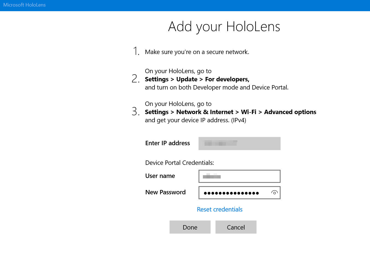Click the 'Enter IP address' label

[167, 143]
